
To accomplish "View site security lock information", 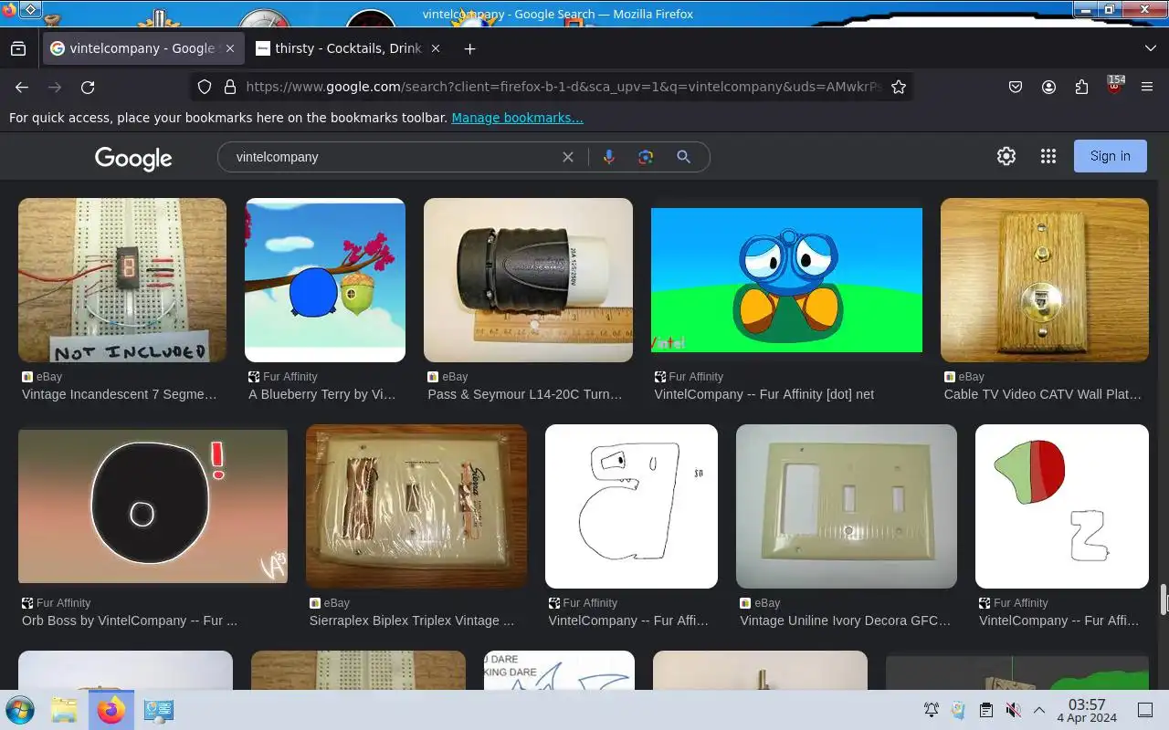I will (x=230, y=87).
